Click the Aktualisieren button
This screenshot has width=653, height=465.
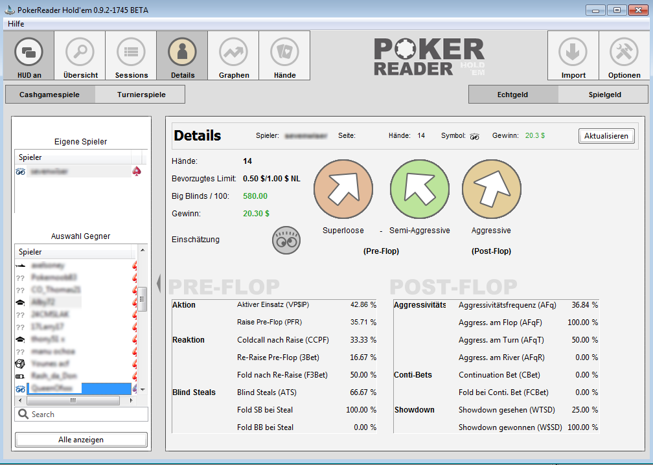(x=606, y=136)
